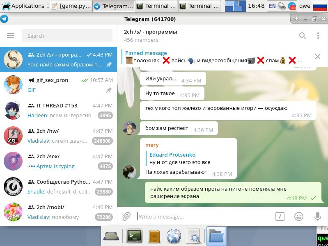Click the Telegram logo in title bar
This screenshot has width=328, height=246.
[x=4, y=19]
